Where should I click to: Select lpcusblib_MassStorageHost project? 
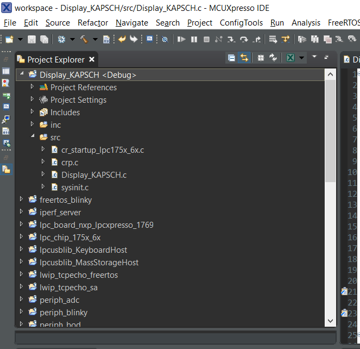[89, 263]
